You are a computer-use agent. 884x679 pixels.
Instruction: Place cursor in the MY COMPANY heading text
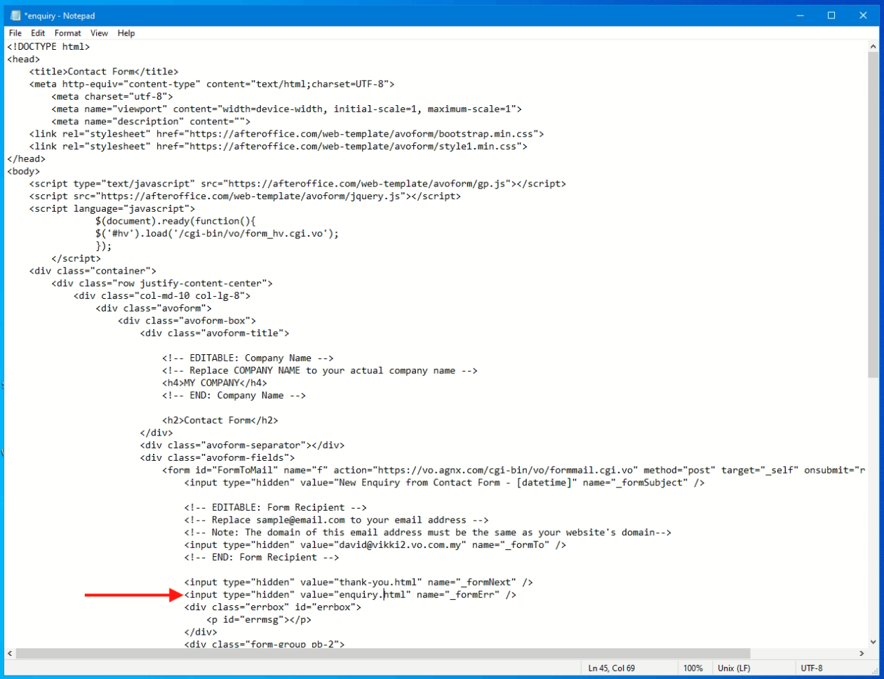click(x=211, y=383)
